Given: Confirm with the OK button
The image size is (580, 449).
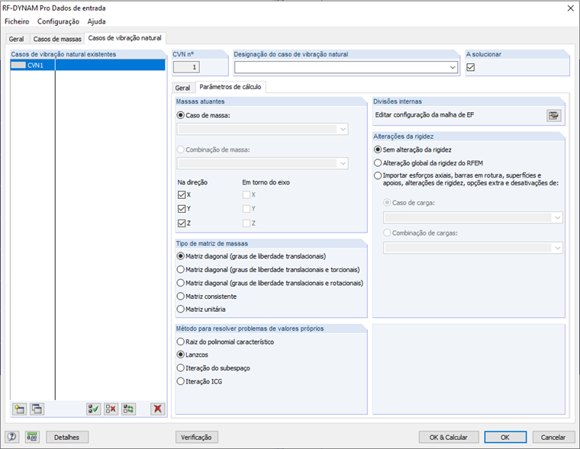Looking at the screenshot, I should [x=505, y=437].
